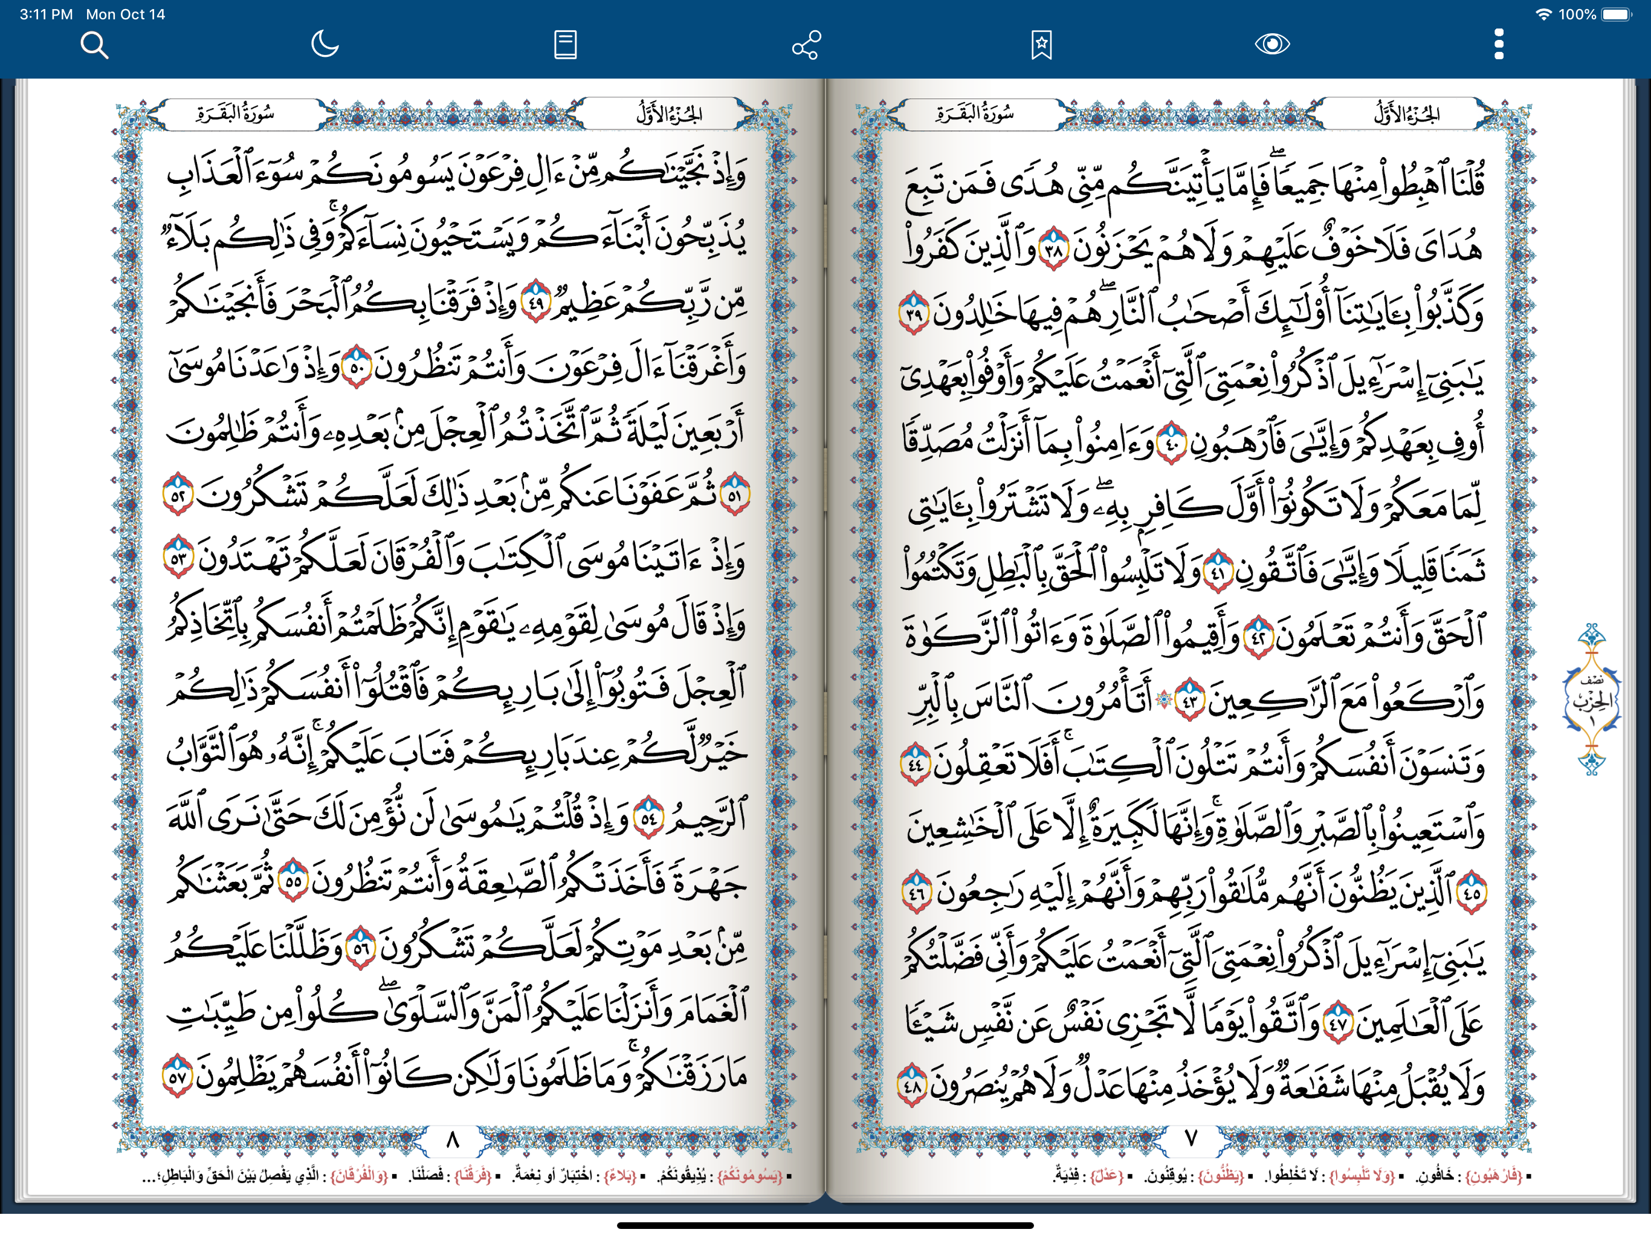Tap right page Juz header label
1651x1238 pixels.
tap(1406, 114)
